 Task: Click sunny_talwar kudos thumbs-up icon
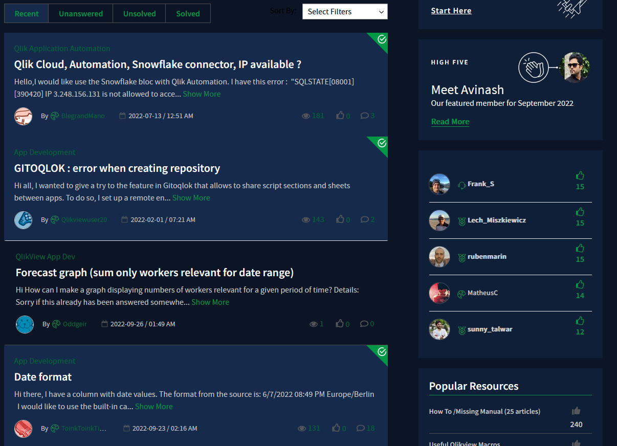(x=580, y=321)
